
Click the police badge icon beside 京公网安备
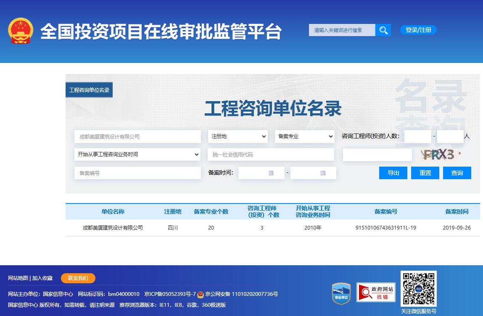pyautogui.click(x=201, y=295)
